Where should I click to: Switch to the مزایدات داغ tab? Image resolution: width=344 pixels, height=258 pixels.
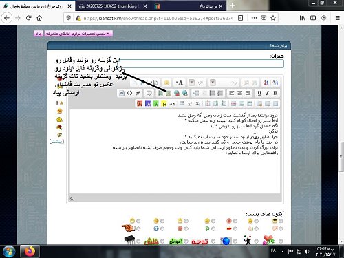tap(188, 6)
